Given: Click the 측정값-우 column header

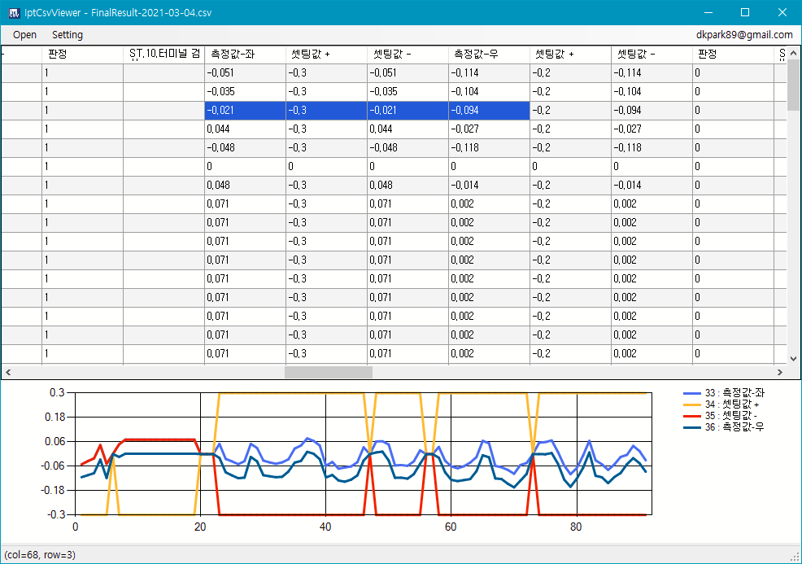Looking at the screenshot, I should coord(489,55).
